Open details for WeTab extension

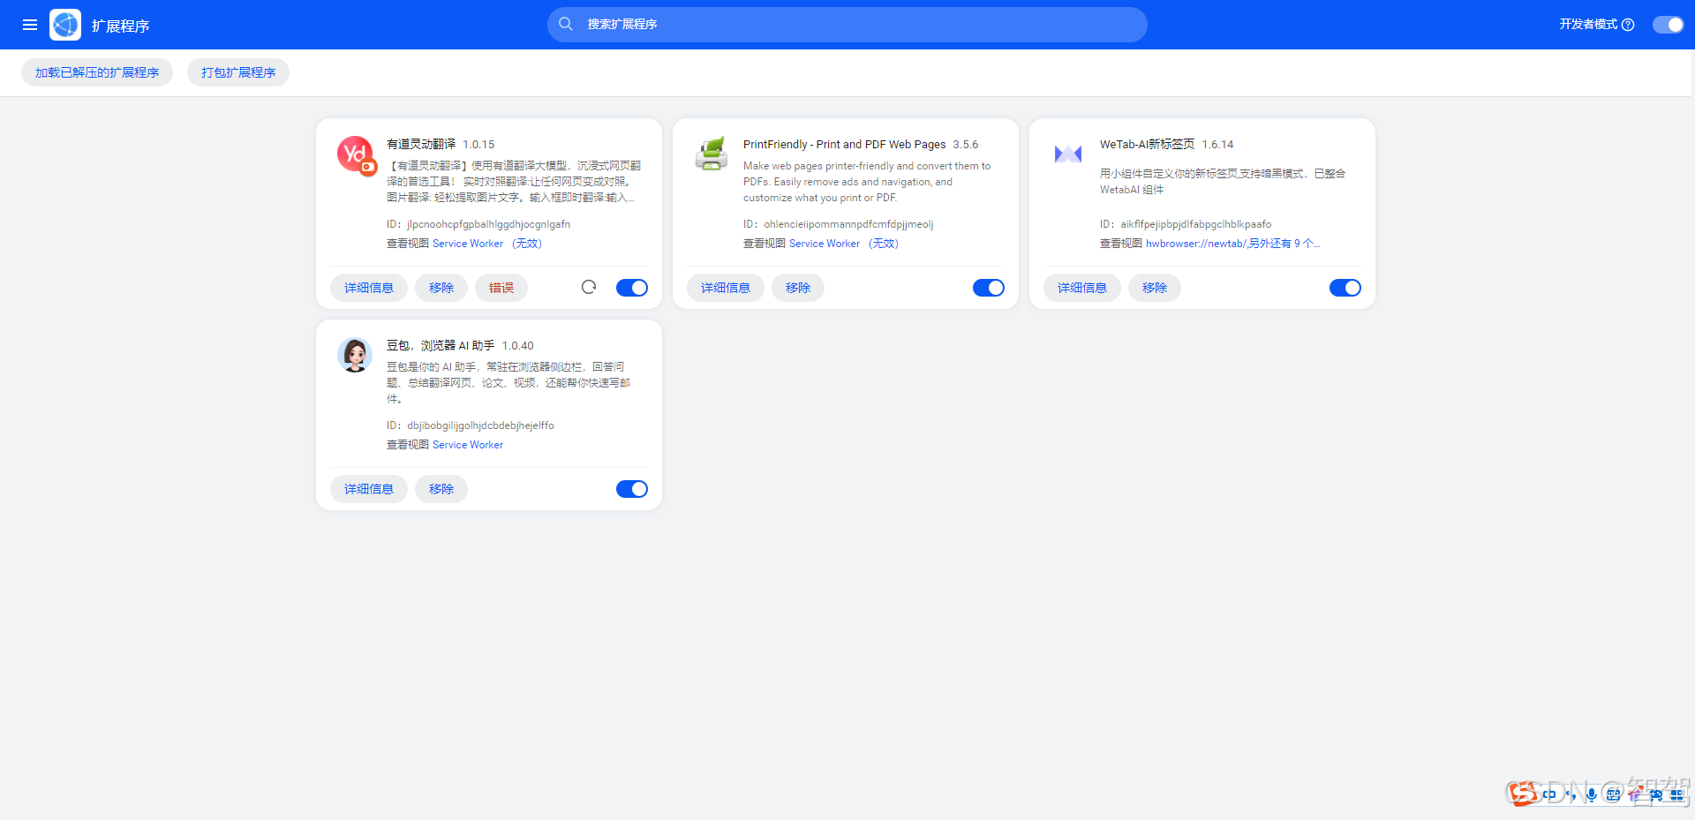point(1082,288)
